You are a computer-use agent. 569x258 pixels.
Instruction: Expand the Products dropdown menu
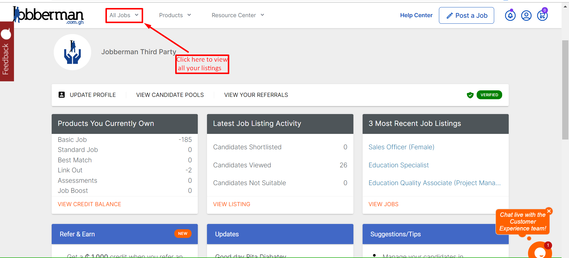pos(175,15)
